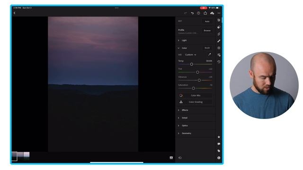Viewport: 303px width, 170px height.
Task: Open the Versions icon in sidebar
Action: (x=219, y=55)
